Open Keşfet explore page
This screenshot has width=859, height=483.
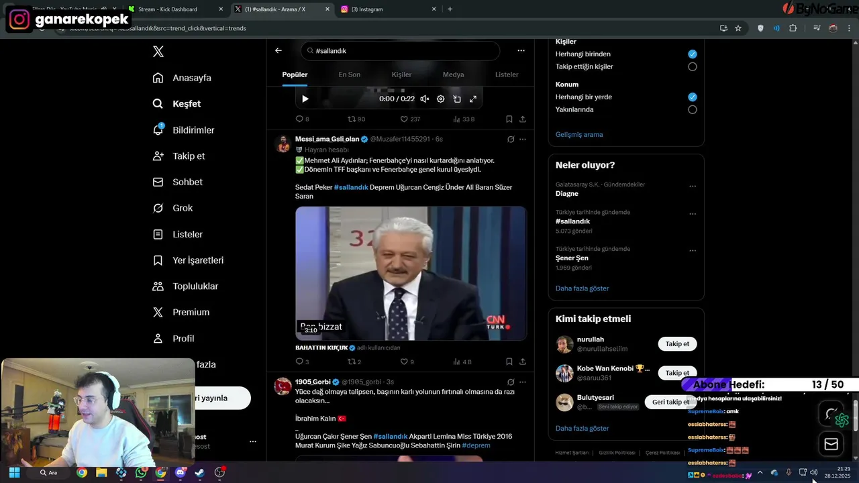[x=176, y=104]
